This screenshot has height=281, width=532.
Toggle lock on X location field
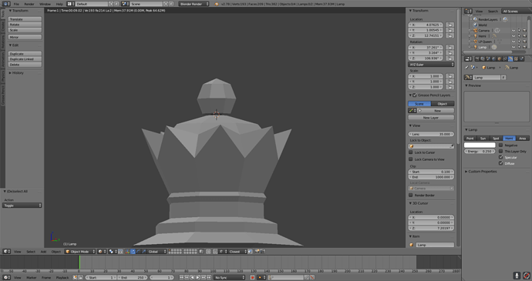[x=450, y=25]
